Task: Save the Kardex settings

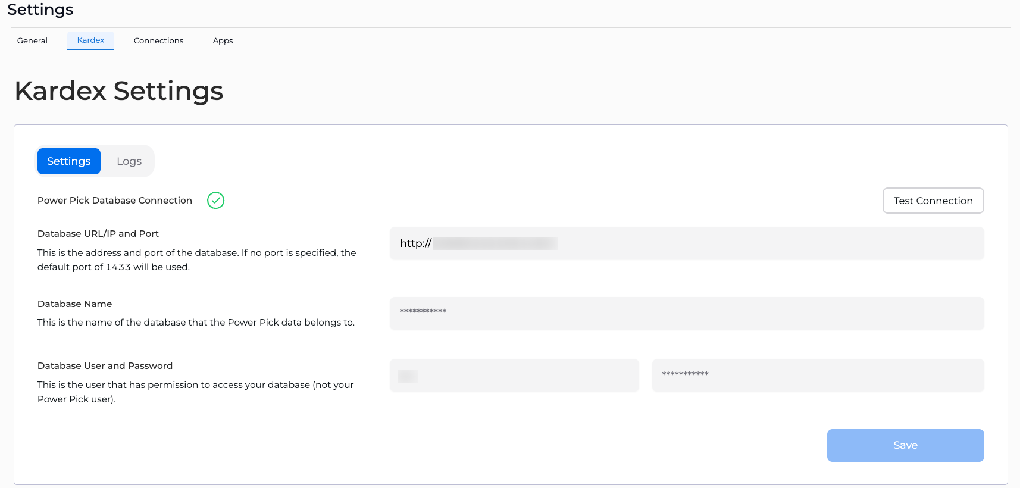Action: [x=905, y=445]
